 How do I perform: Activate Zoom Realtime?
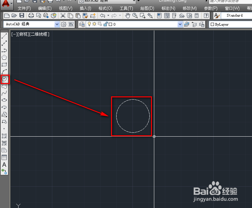[x=135, y=16]
